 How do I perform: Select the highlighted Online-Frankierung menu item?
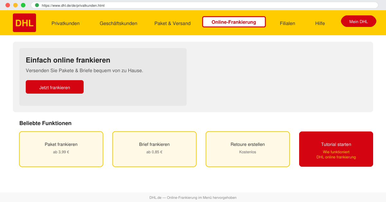click(x=234, y=22)
